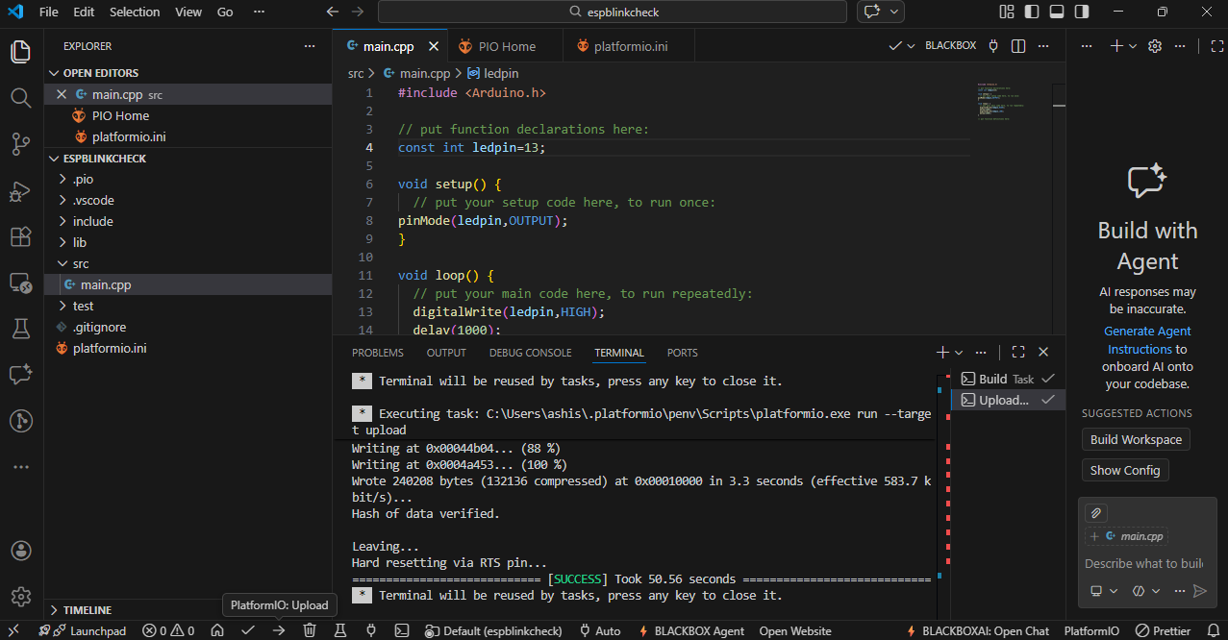
Task: Click the PlatformIO Upload arrow in status bar
Action: (279, 630)
